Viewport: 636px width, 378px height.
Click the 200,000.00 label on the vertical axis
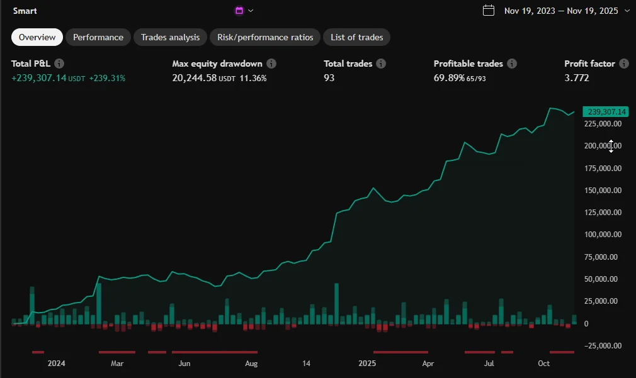[603, 146]
